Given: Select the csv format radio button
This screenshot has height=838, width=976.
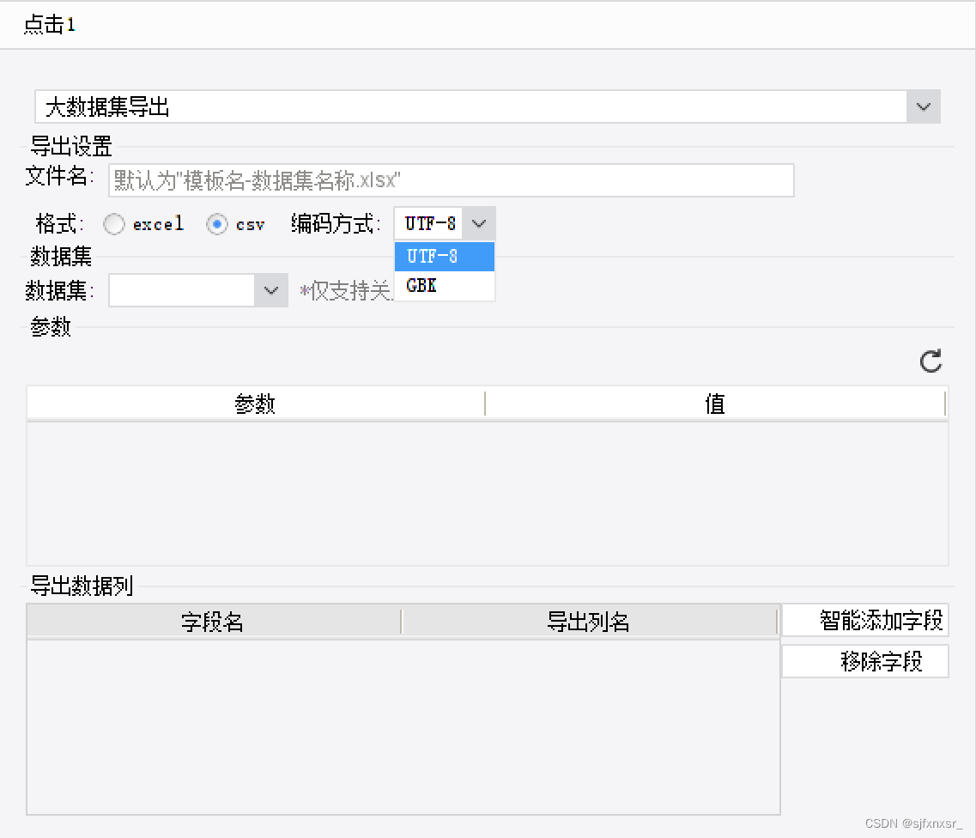Looking at the screenshot, I should click(x=216, y=224).
